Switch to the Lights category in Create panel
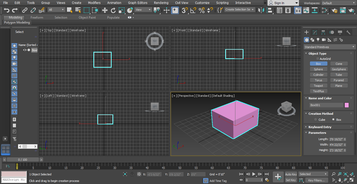The height and width of the screenshot is (184, 357). click(318, 40)
